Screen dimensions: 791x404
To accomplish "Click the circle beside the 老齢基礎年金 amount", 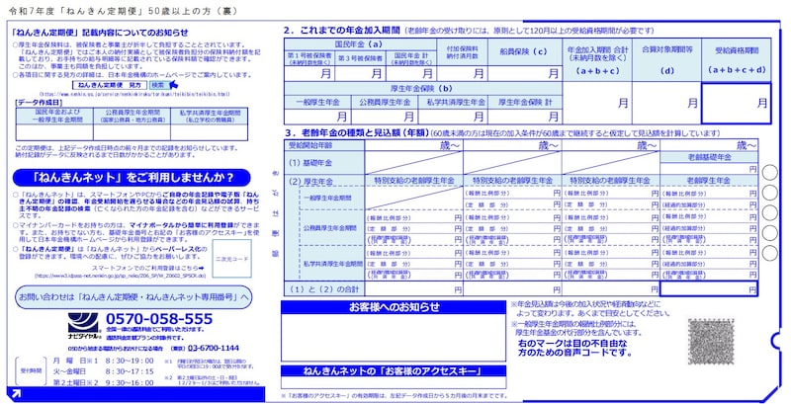I will click(x=770, y=172).
